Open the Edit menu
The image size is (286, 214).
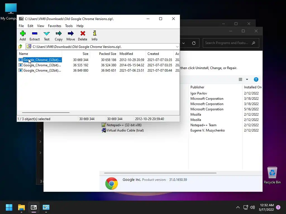pyautogui.click(x=30, y=26)
